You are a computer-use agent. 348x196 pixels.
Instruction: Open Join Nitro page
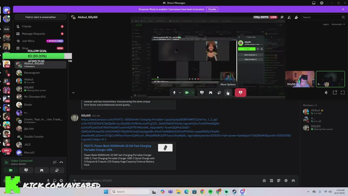(x=41, y=41)
